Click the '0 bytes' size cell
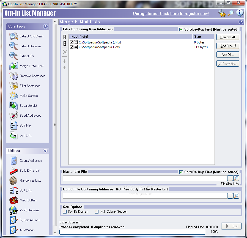Viewport: 247px width, 238px height. click(x=199, y=42)
